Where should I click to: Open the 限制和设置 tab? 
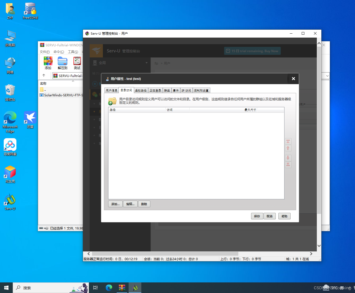pos(201,91)
